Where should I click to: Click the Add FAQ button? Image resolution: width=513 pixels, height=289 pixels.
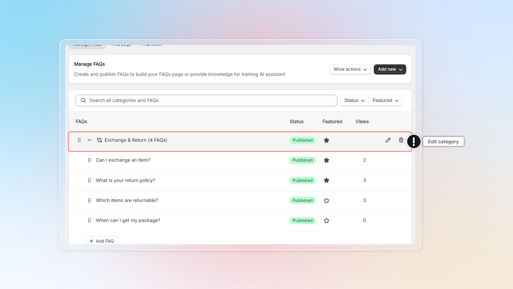[102, 241]
